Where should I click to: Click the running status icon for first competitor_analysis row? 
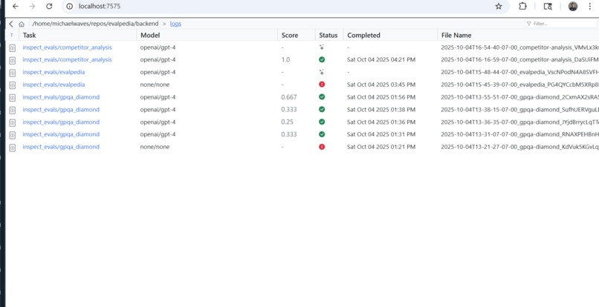click(x=322, y=47)
